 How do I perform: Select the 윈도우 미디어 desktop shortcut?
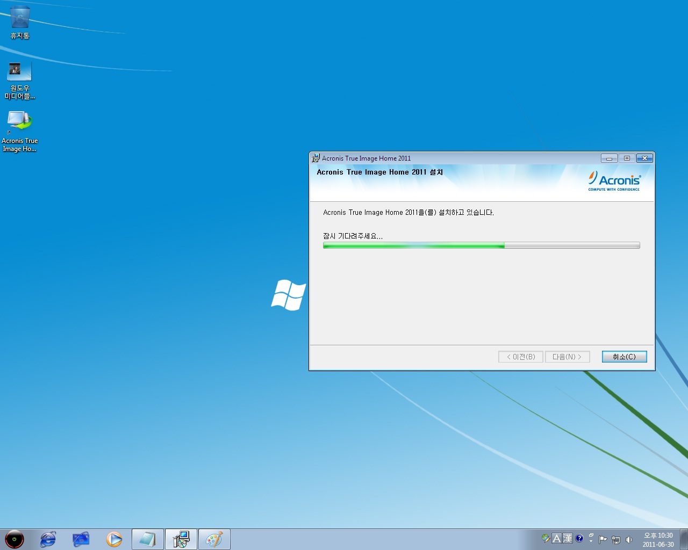(x=20, y=80)
